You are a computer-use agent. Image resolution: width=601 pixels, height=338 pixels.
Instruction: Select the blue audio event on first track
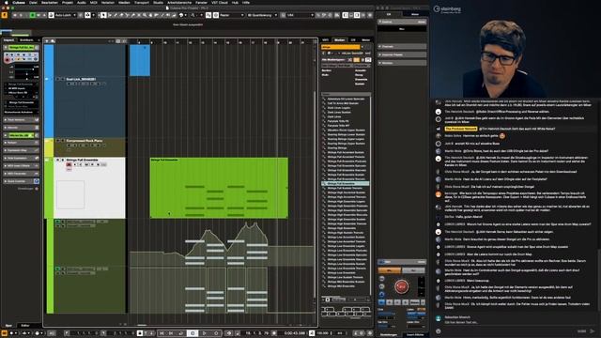coord(140,60)
